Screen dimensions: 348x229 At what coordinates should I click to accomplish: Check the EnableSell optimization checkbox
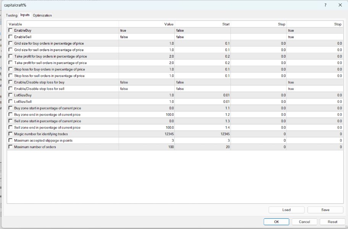click(x=10, y=37)
